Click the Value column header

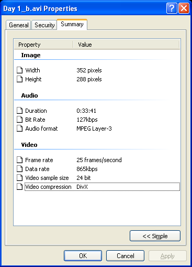pos(126,45)
